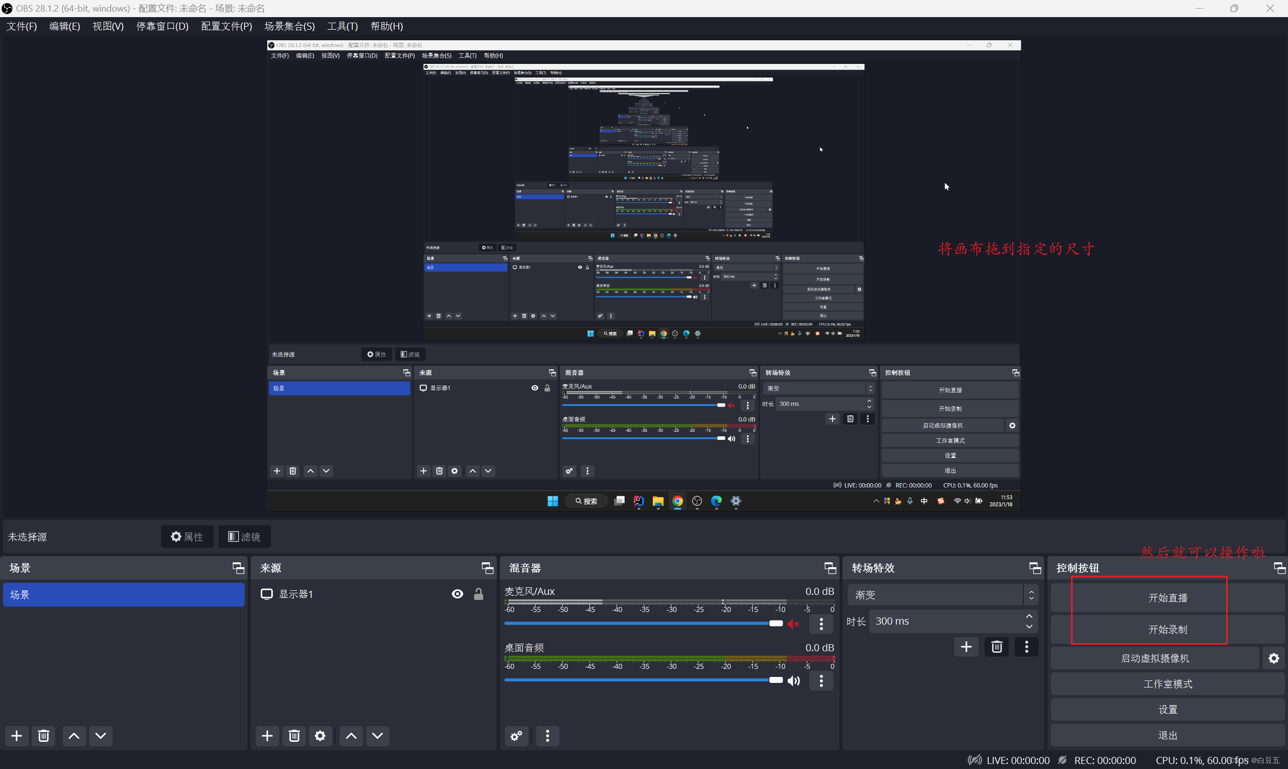Move scene up with arrow icon

point(73,736)
